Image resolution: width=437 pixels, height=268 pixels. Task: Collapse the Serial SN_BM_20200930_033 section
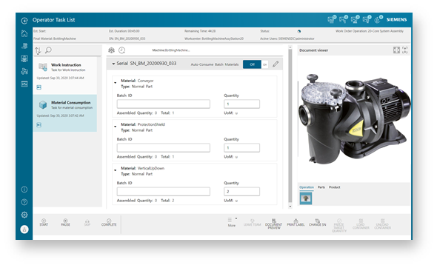[113, 64]
